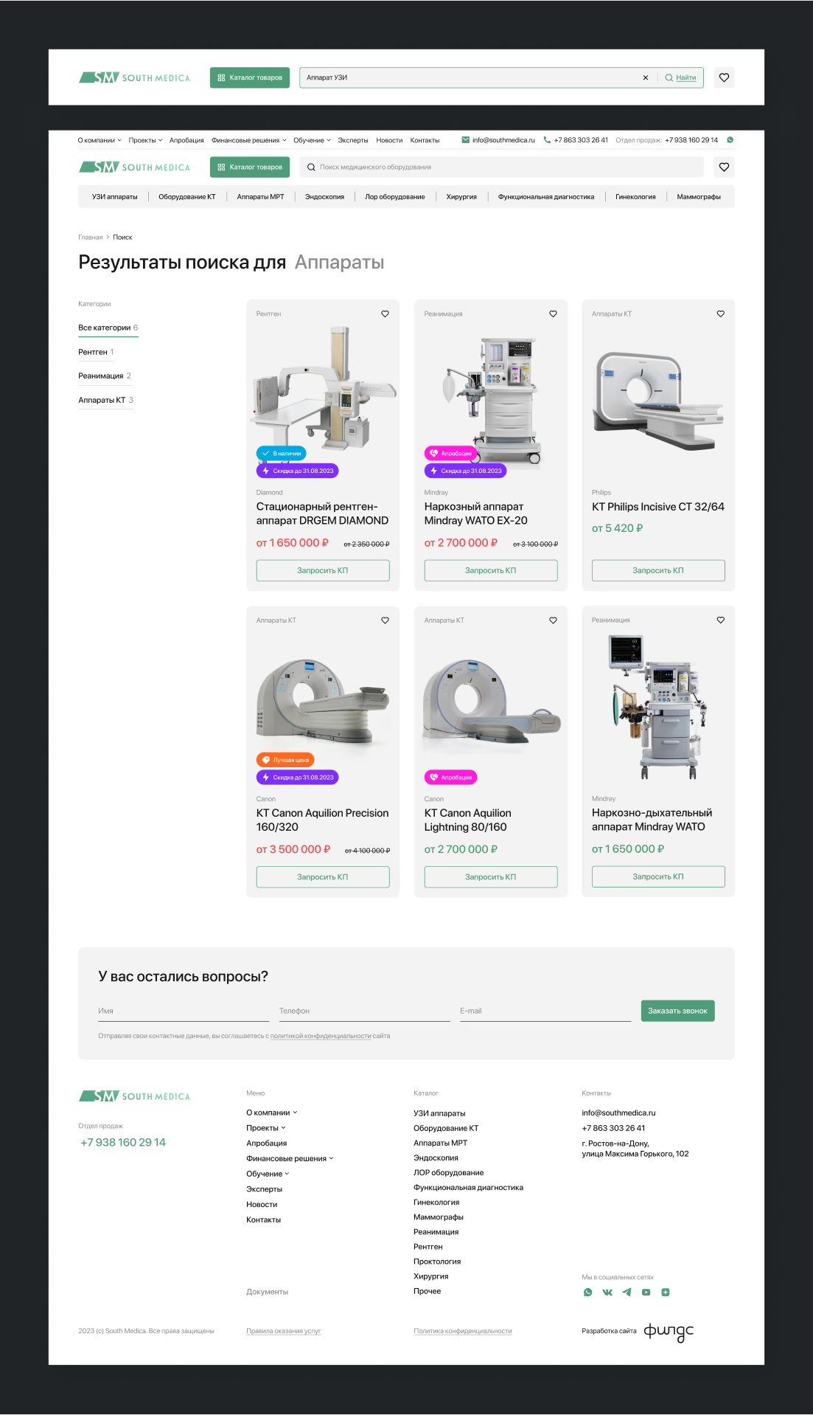Open the Canon Aquilion Precision 160/320 product image
The height and width of the screenshot is (1415, 813).
tap(323, 697)
